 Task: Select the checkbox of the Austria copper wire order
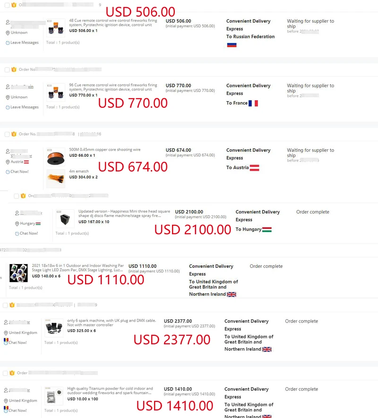pyautogui.click(x=7, y=134)
